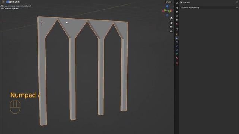Click the blue negative Z gizmo circle

pyautogui.click(x=167, y=15)
